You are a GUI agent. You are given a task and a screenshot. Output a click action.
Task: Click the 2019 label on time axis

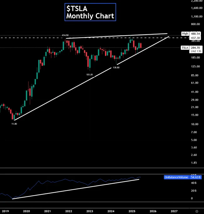pyautogui.click(x=5, y=211)
